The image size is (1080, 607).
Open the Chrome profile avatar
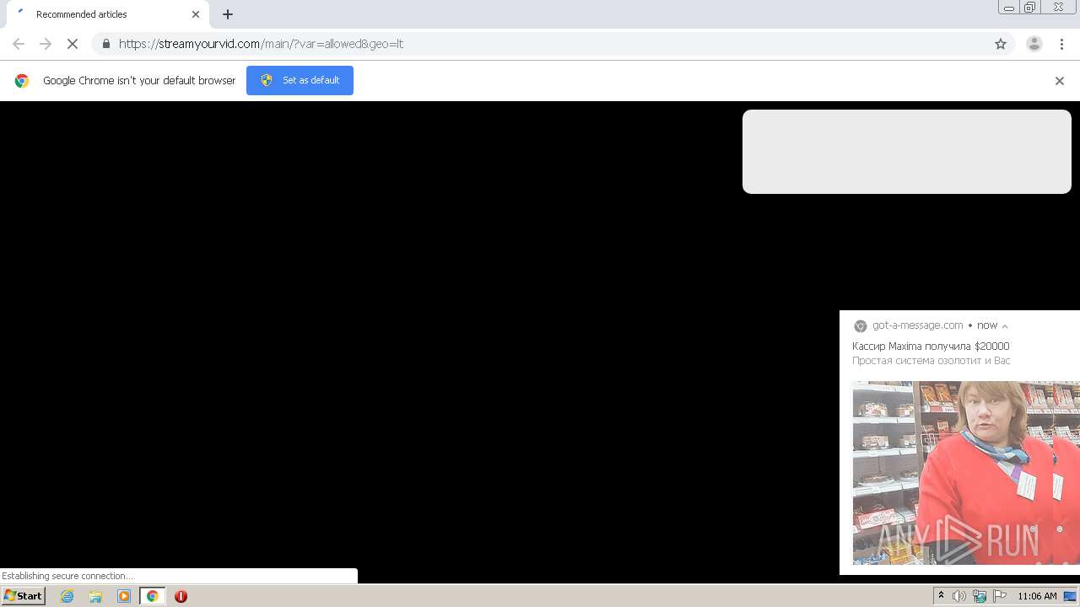click(x=1034, y=44)
